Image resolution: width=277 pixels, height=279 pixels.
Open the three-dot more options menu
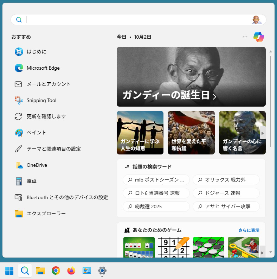pos(245,37)
